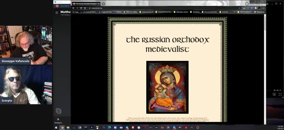This screenshot has height=130, width=284.
Task: Open the browser profile avatar
Action: coord(260,8)
